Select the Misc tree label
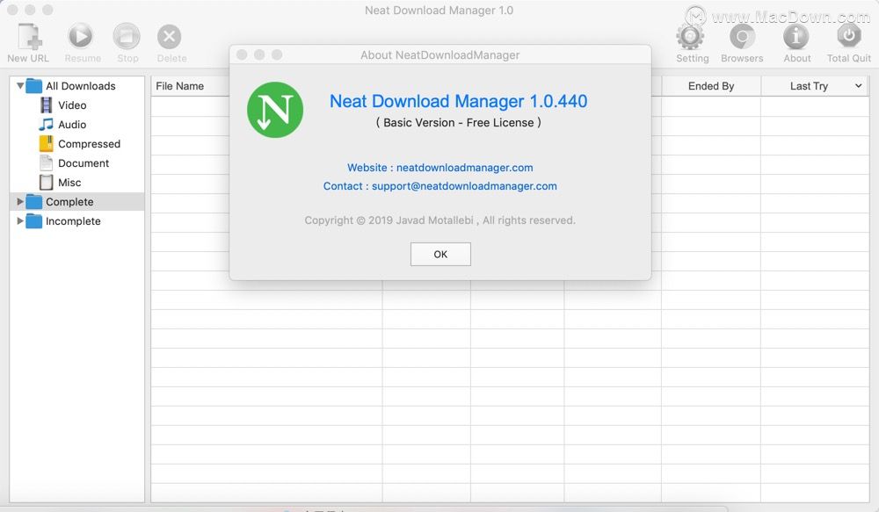879x512 pixels. [x=69, y=183]
